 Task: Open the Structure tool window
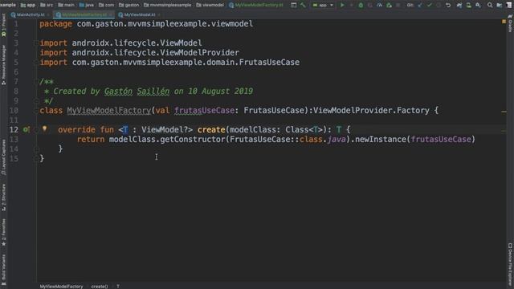(x=3, y=197)
